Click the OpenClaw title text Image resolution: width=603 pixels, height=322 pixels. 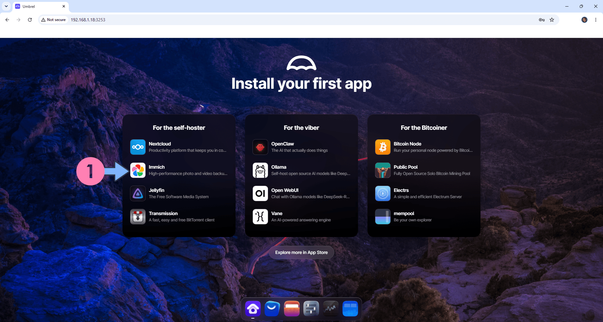click(283, 144)
